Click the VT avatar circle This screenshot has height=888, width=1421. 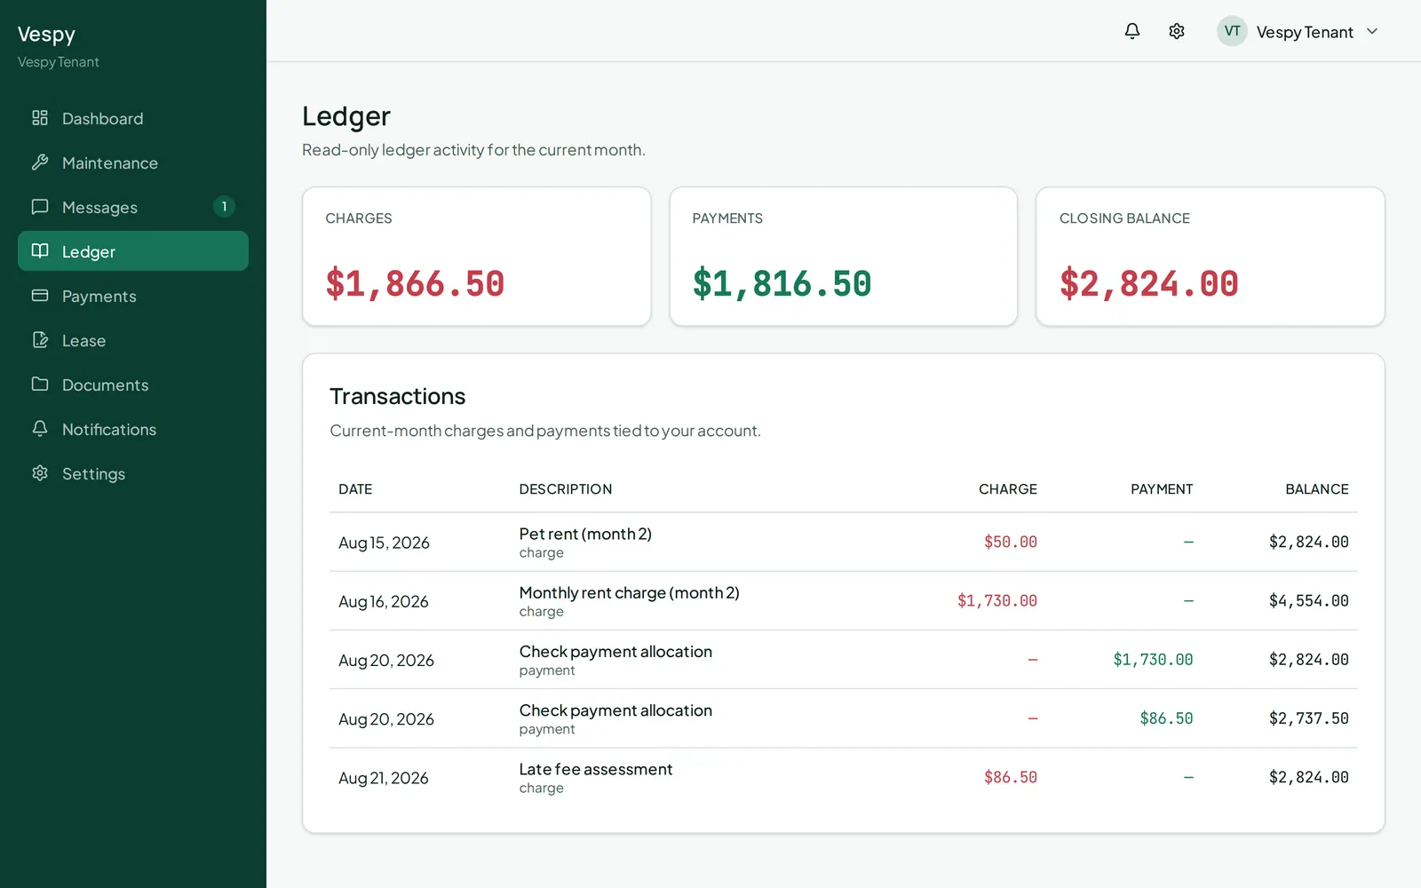pyautogui.click(x=1232, y=31)
